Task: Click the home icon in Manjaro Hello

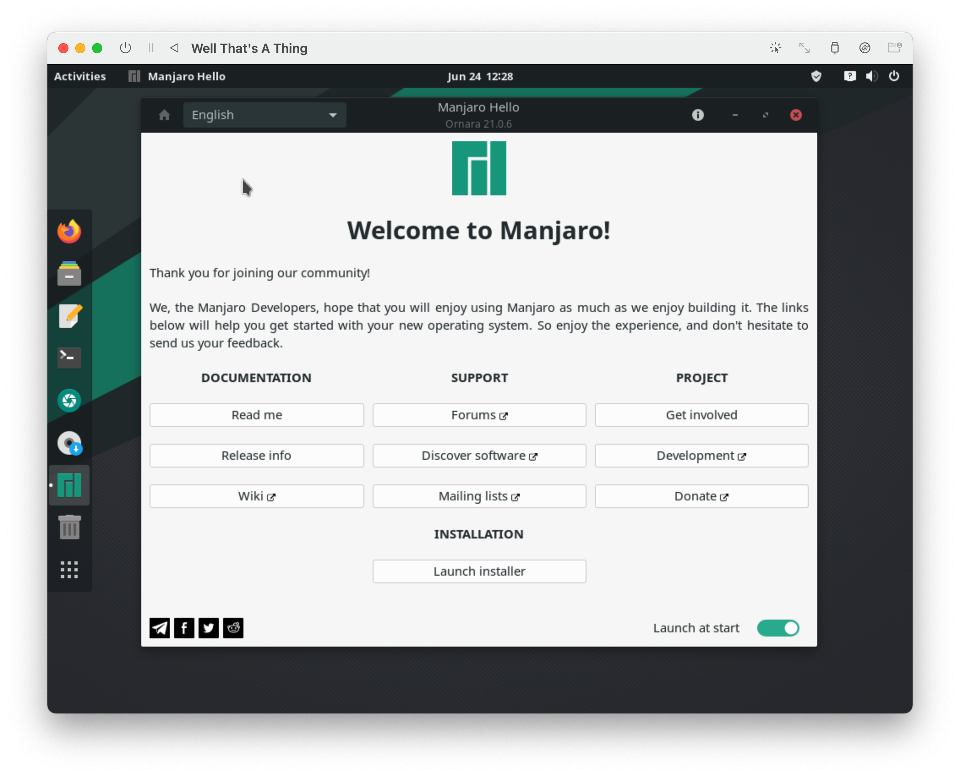Action: pyautogui.click(x=164, y=115)
